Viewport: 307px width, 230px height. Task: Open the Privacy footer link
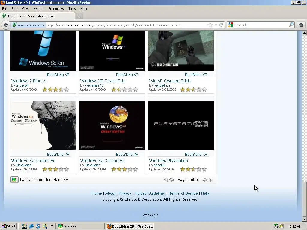[125, 193]
